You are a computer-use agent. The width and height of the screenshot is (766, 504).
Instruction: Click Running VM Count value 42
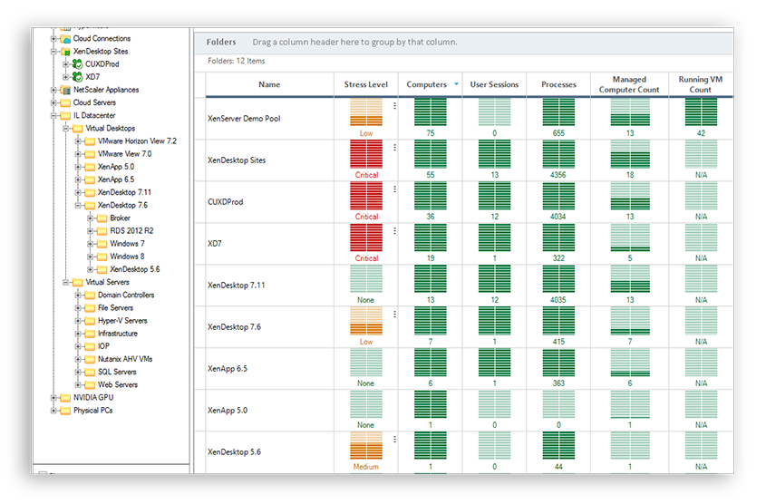pyautogui.click(x=701, y=133)
